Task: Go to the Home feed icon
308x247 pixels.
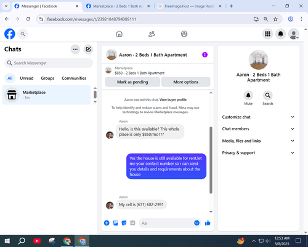Action: click(x=119, y=34)
